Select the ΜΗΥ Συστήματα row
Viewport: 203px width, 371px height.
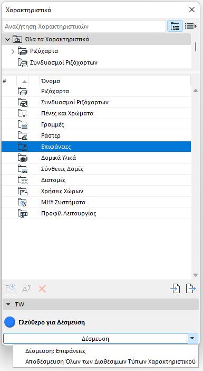pyautogui.click(x=96, y=202)
